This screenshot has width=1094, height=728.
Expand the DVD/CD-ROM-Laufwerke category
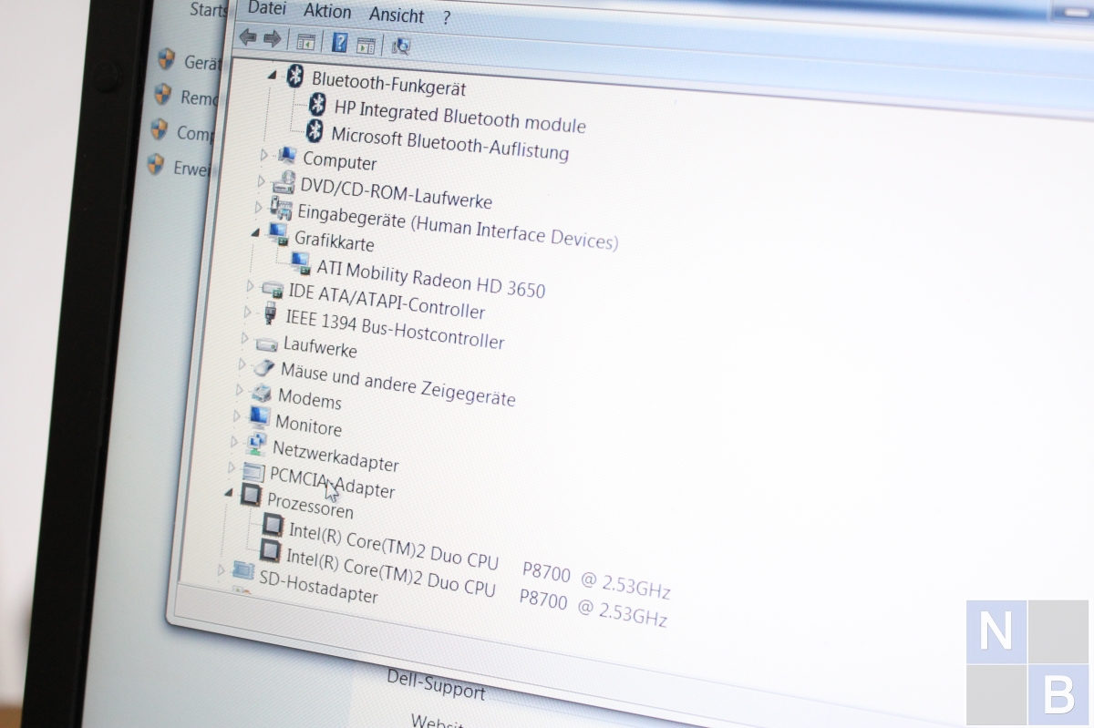[261, 182]
